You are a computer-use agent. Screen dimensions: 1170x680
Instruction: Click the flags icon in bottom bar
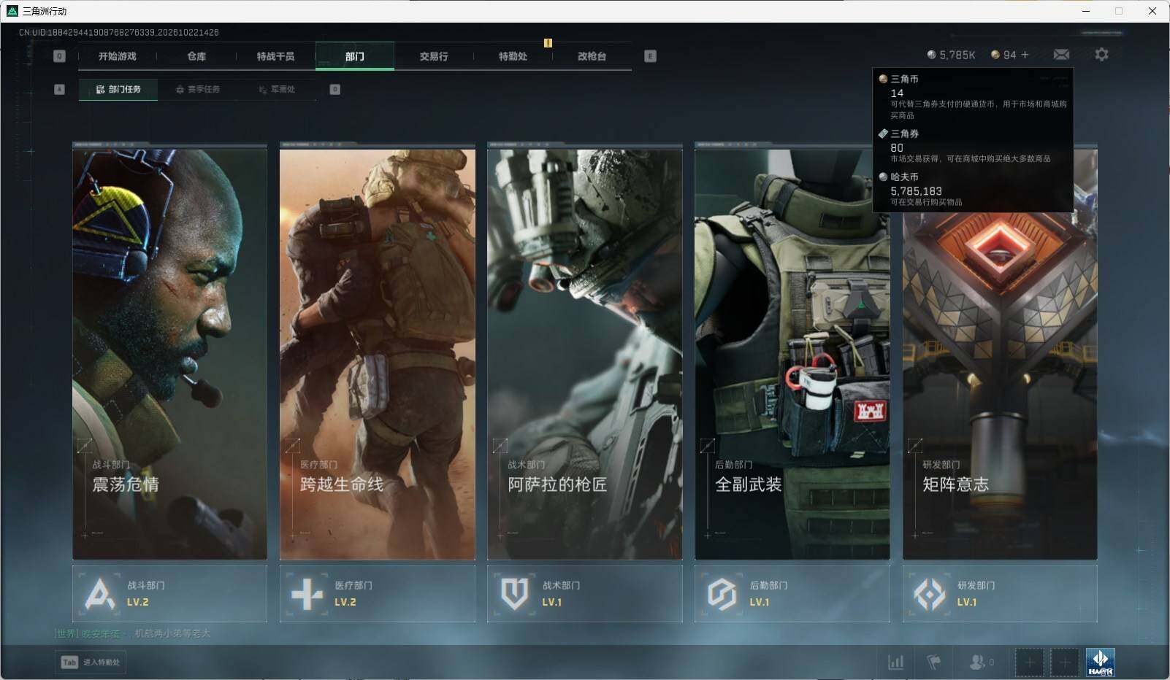tap(934, 662)
